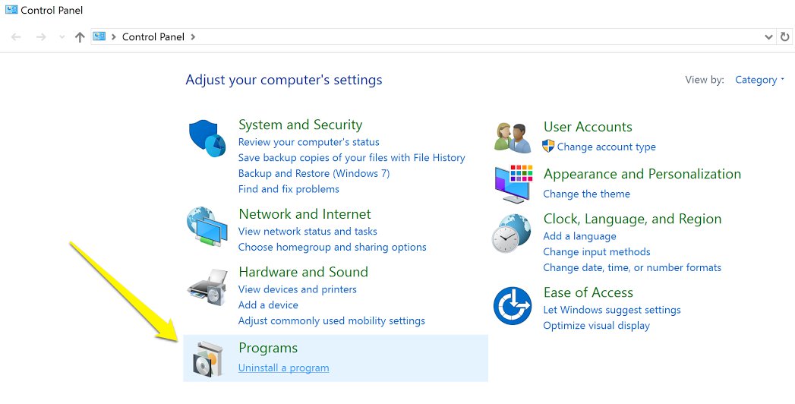Open the address bar history dropdown
This screenshot has width=795, height=404.
[768, 36]
